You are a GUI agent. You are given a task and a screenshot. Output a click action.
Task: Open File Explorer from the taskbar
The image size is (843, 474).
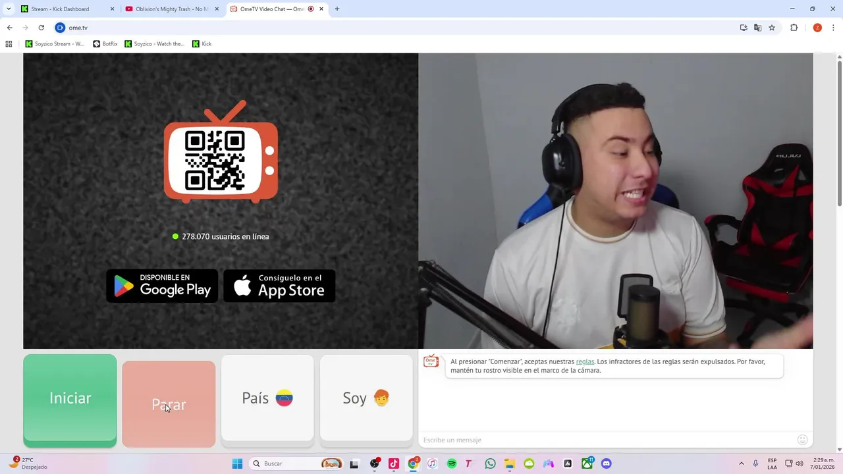tap(509, 463)
